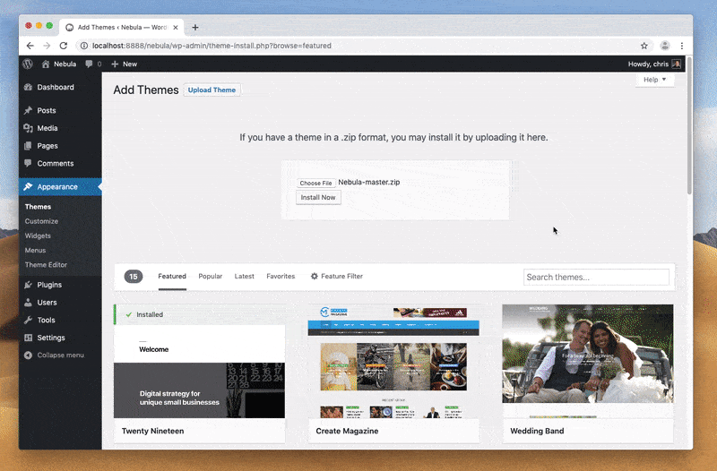Open the Create Magazine theme thumbnail

click(x=393, y=362)
